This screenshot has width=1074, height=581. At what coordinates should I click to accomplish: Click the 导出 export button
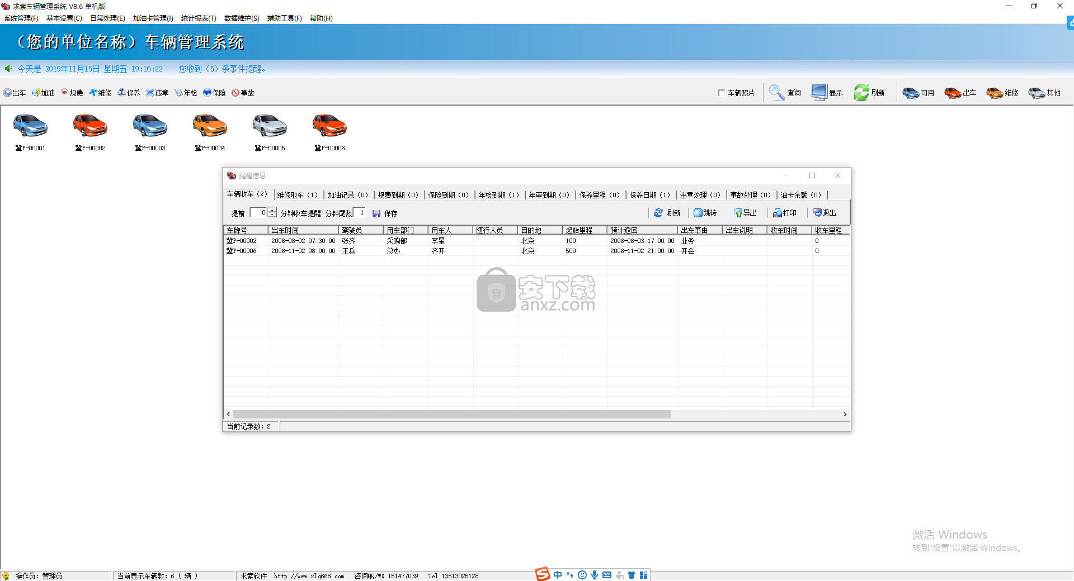click(746, 213)
